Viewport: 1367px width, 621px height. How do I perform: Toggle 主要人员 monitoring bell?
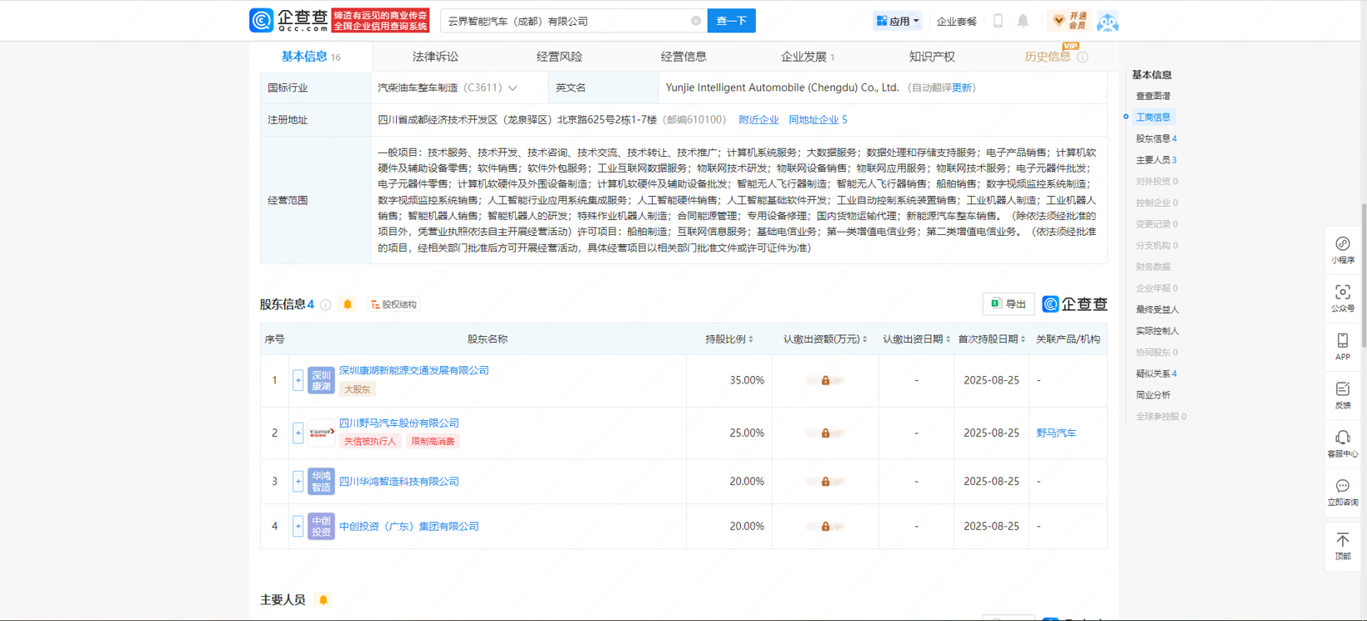[323, 600]
